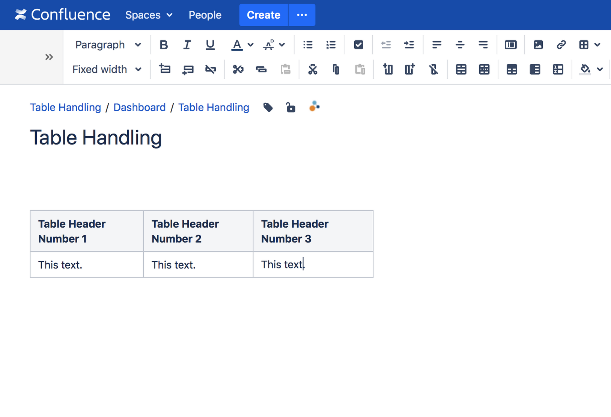Viewport: 611px width, 417px height.
Task: Toggle underline on selected text
Action: coord(210,45)
